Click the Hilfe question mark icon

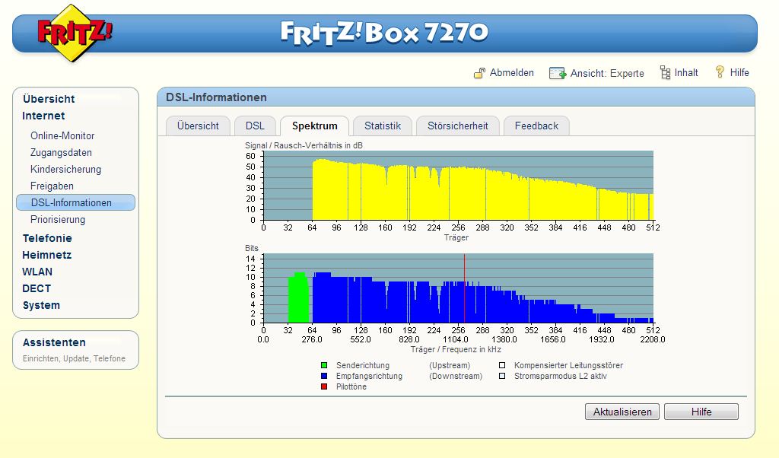pos(720,72)
